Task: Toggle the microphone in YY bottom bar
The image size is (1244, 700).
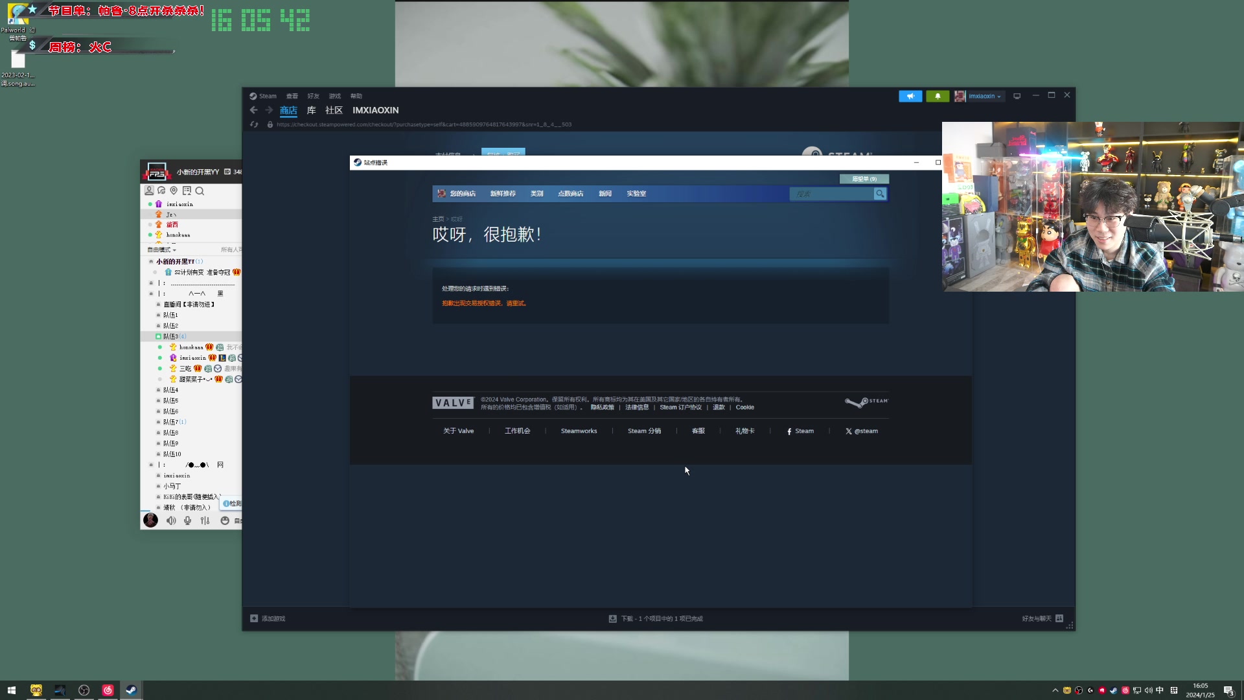Action: point(187,520)
